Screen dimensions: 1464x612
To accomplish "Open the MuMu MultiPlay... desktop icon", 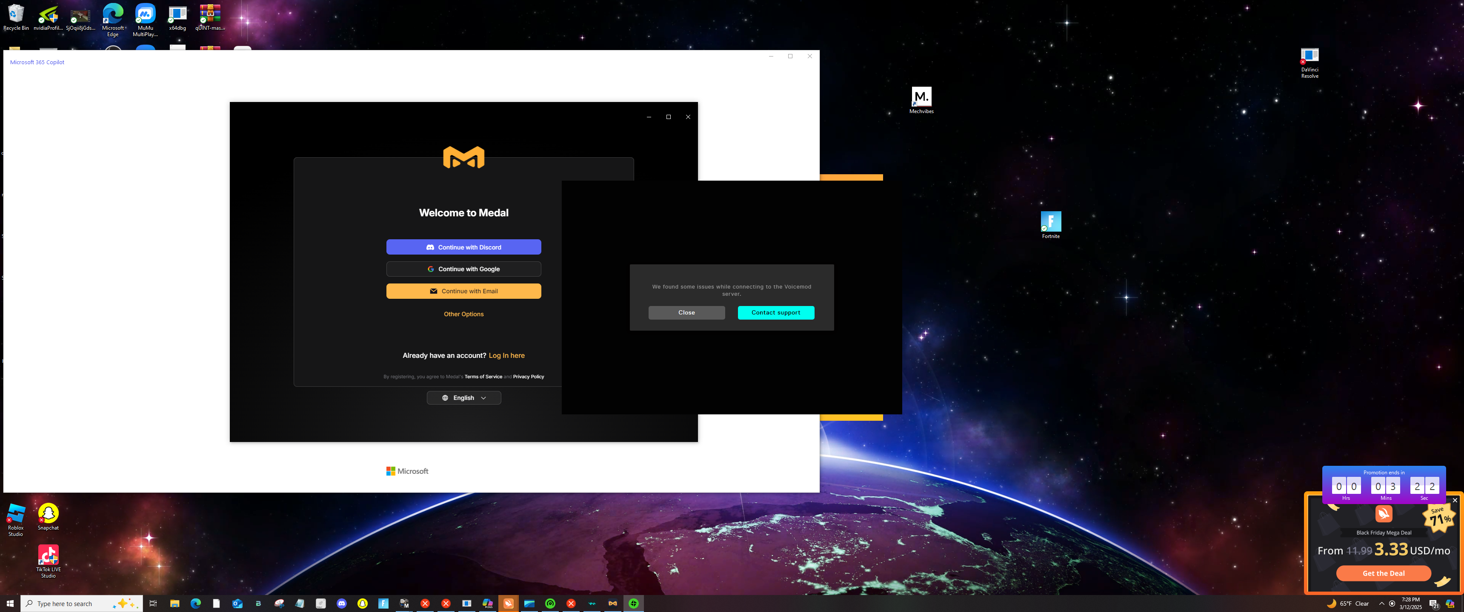I will click(x=146, y=20).
